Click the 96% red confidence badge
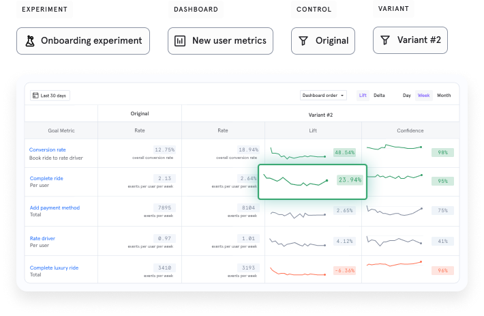This screenshot has width=484, height=316. [442, 270]
